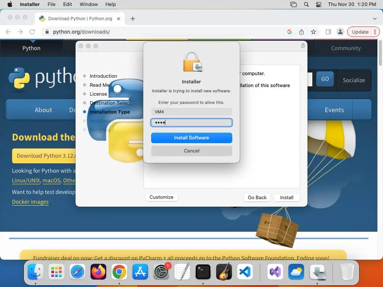Open Google Chrome from the Dock
Image resolution: width=383 pixels, height=287 pixels.
(119, 272)
